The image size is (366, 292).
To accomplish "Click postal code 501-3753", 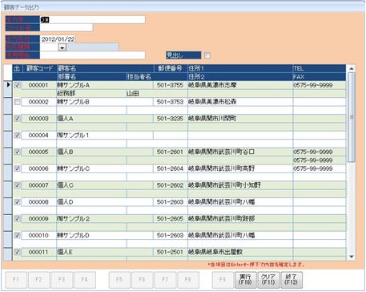I will [171, 102].
